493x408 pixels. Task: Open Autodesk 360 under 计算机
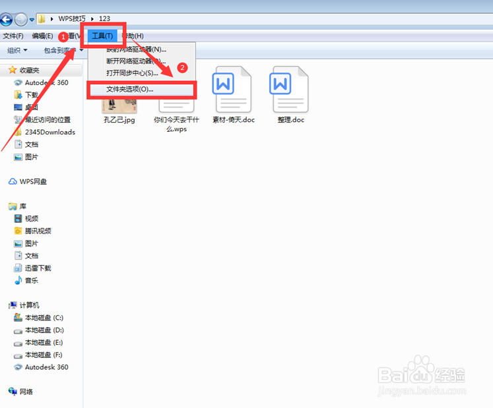41,367
